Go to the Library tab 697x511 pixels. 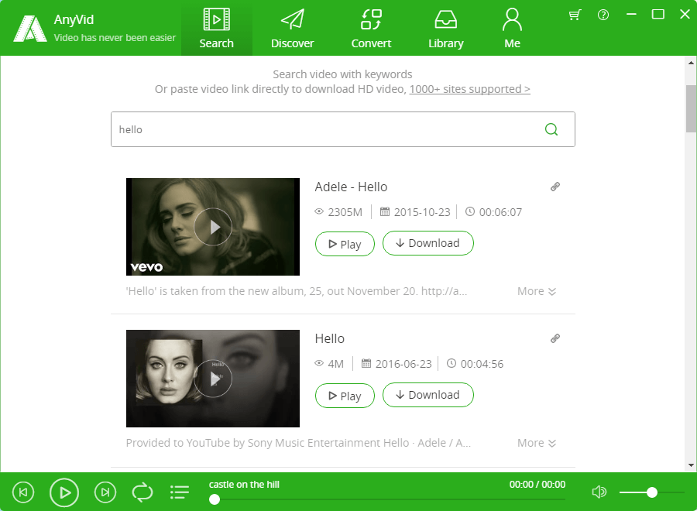point(446,28)
